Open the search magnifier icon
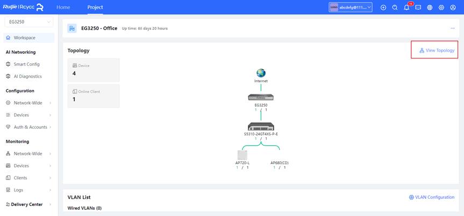 (395, 8)
